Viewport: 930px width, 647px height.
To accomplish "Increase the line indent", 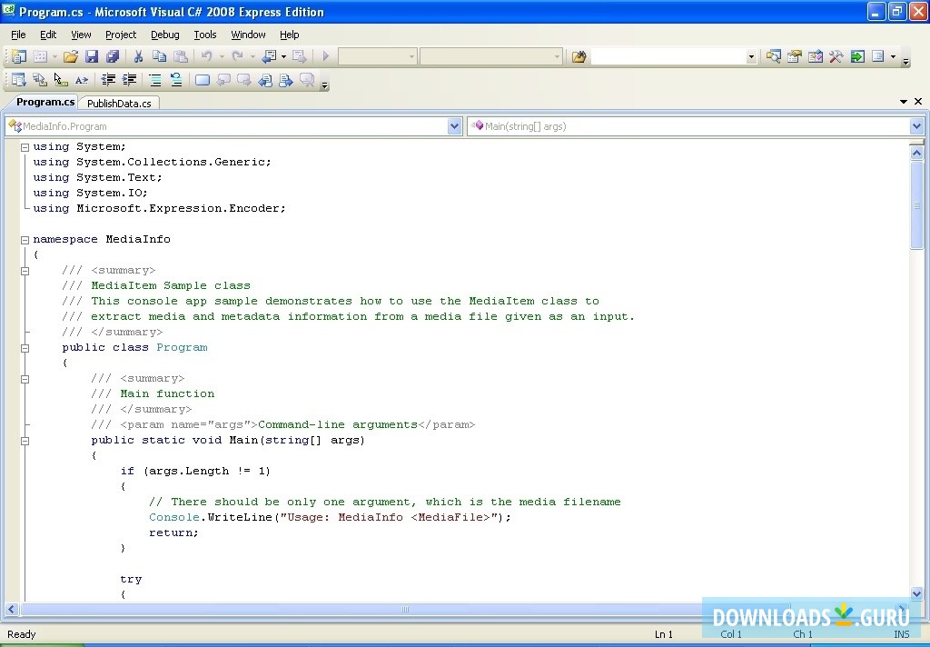I will pyautogui.click(x=130, y=80).
